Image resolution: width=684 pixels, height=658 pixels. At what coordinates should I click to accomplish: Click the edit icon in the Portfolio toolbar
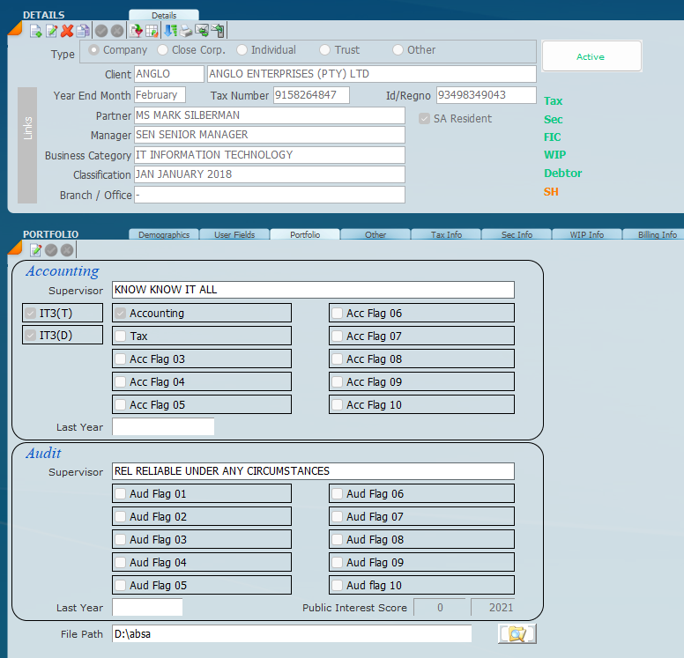[36, 250]
